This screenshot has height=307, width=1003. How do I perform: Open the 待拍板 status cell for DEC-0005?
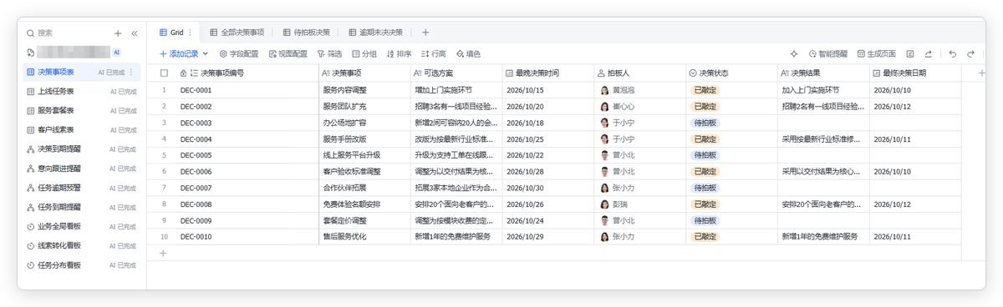[731, 155]
